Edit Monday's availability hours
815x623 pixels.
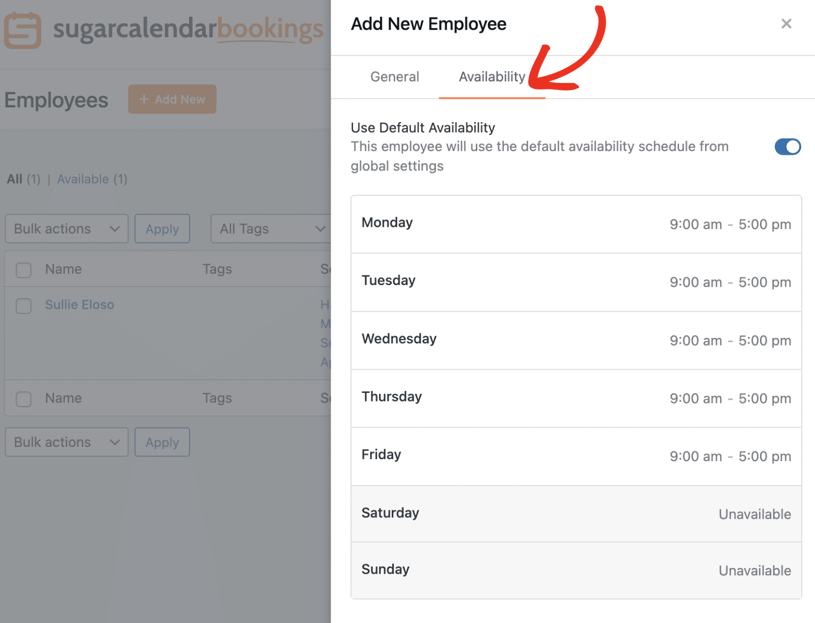(x=730, y=224)
